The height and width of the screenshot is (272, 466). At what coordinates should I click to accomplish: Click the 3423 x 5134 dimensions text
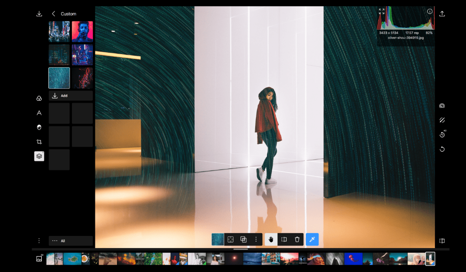coord(388,33)
